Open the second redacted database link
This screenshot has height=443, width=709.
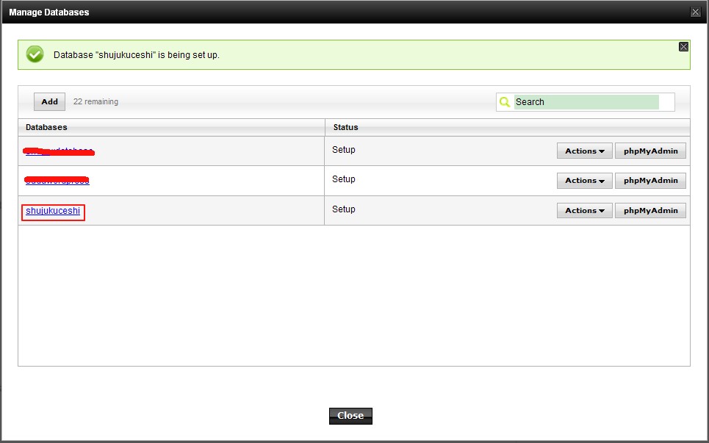[57, 181]
